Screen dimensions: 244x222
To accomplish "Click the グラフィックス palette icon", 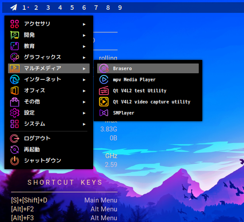I will (15, 57).
